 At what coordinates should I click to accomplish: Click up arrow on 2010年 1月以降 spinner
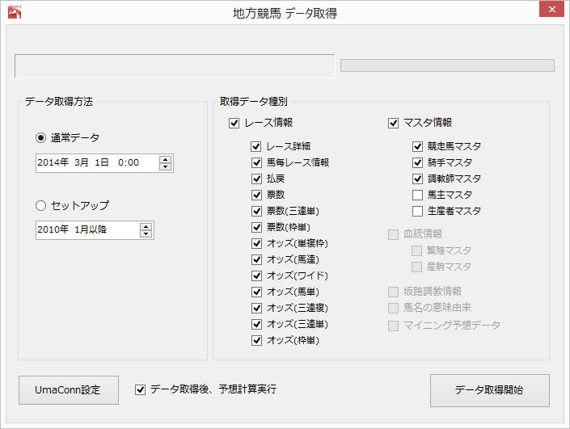(x=146, y=226)
